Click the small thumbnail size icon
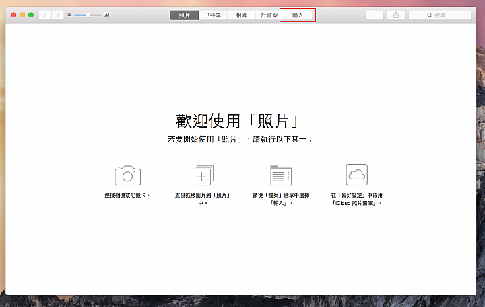The width and height of the screenshot is (485, 307). pos(69,15)
